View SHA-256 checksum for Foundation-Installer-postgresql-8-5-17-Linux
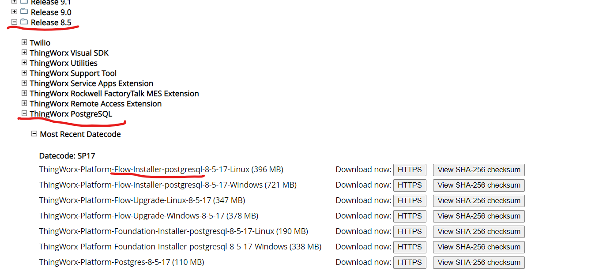599x279 pixels. tap(478, 231)
